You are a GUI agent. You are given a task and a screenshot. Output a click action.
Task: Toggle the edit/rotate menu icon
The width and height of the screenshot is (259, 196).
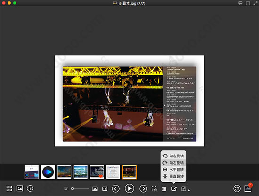tap(174, 188)
